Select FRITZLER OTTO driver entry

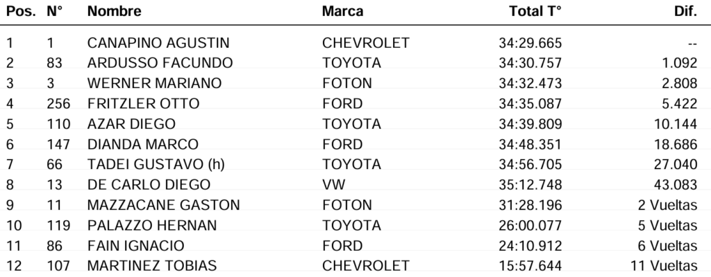coord(143,104)
